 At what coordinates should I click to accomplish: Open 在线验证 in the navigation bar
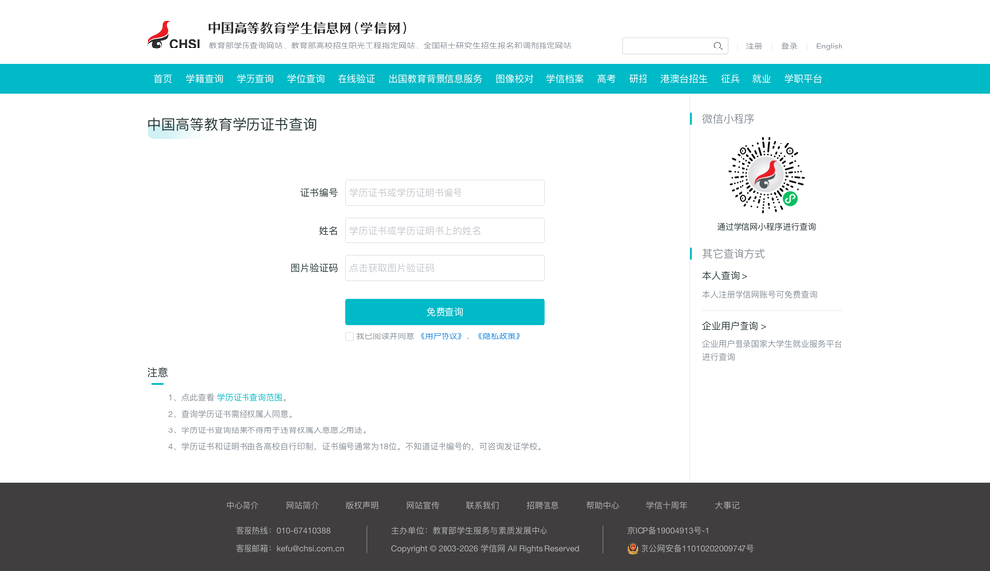356,79
